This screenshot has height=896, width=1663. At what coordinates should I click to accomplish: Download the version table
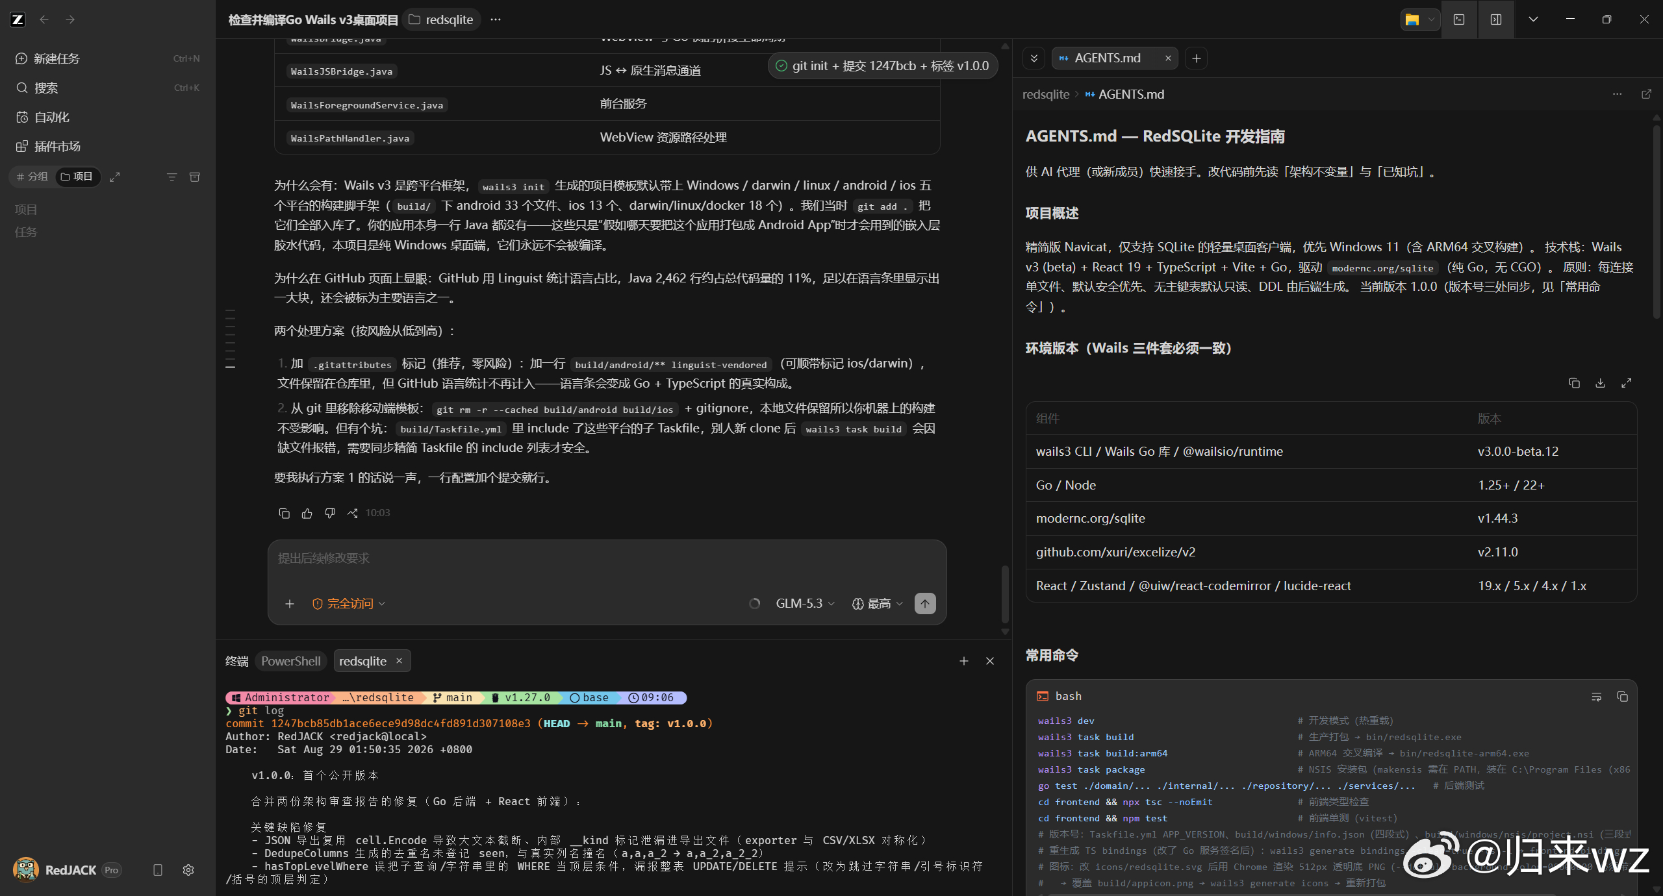[x=1601, y=383]
